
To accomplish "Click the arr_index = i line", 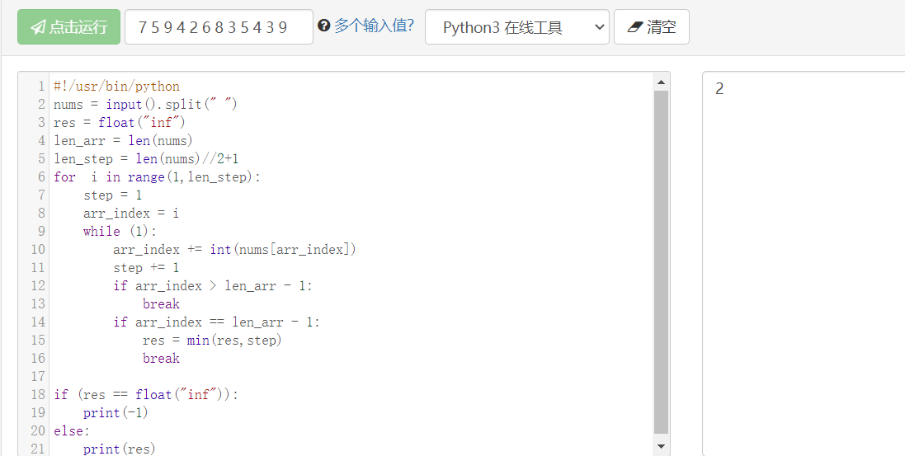I will click(131, 214).
